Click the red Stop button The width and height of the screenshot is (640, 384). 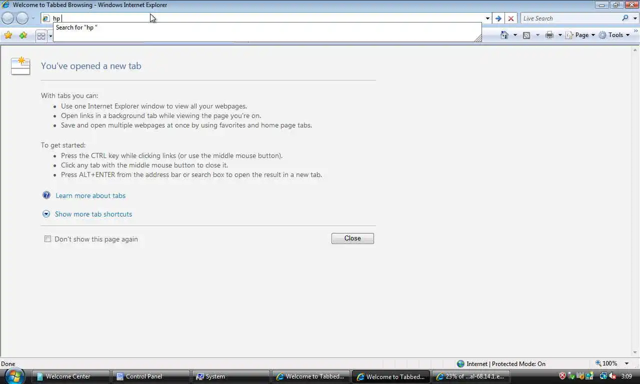(x=510, y=18)
